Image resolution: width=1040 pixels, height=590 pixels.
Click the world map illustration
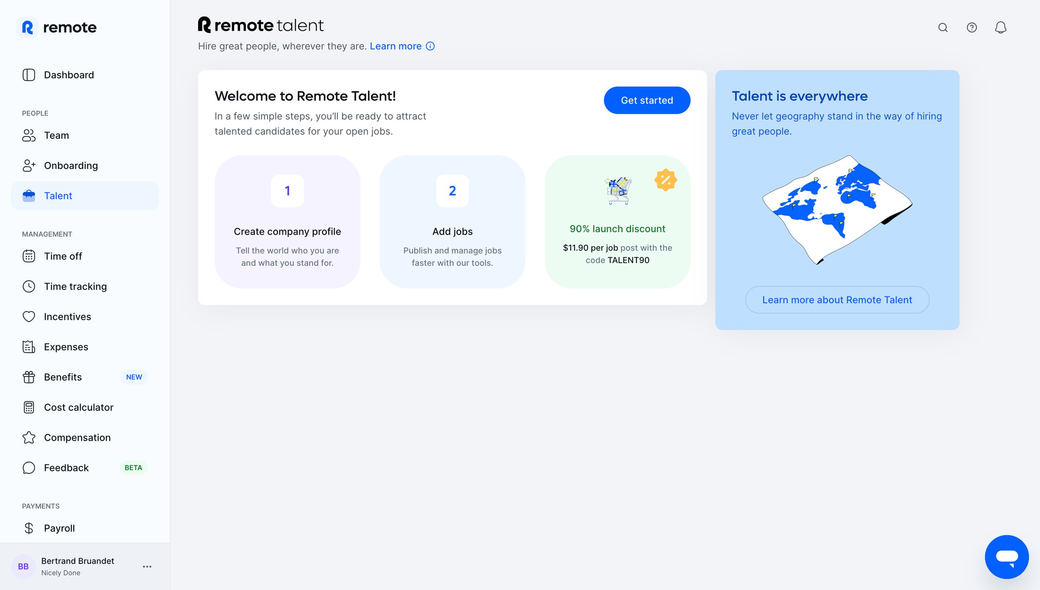tap(837, 210)
